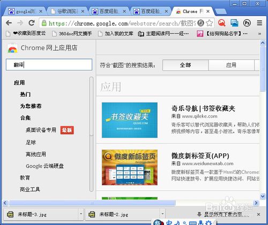Open the 给狗狗起名字 bookmark
Viewport: 268px width, 225px height.
[x=222, y=34]
